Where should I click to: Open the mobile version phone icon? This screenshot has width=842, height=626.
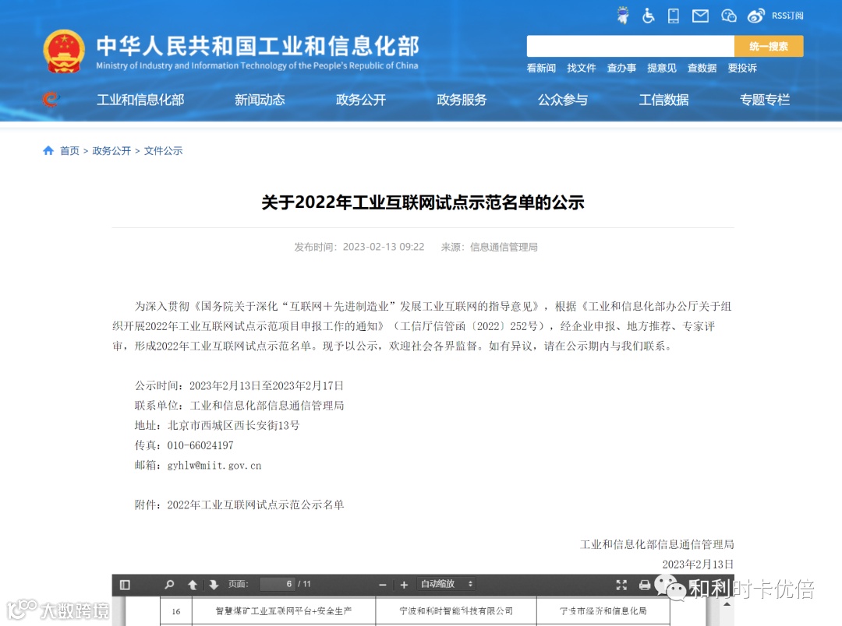pos(674,16)
